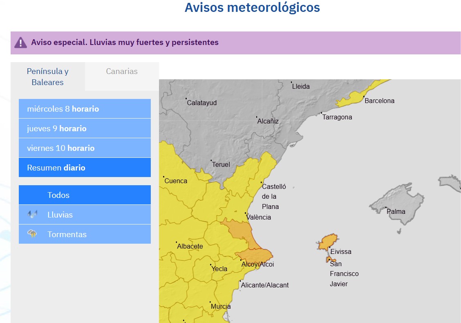
Task: Click the storm cloud icon beside Tormentas
Action: click(x=32, y=234)
